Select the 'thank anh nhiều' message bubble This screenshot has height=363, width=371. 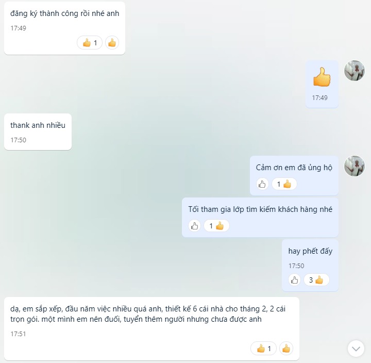[38, 131]
